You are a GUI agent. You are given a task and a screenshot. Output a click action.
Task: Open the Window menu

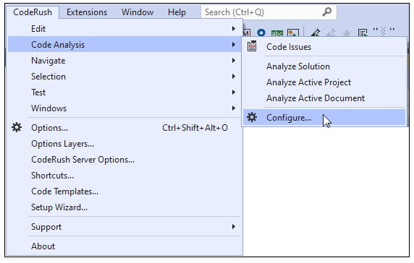tap(138, 12)
